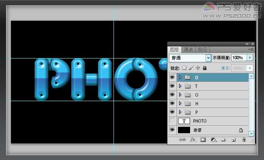Image resolution: width=264 pixels, height=160 pixels.
Task: Delete the layer using the trash icon
Action: pyautogui.click(x=244, y=140)
